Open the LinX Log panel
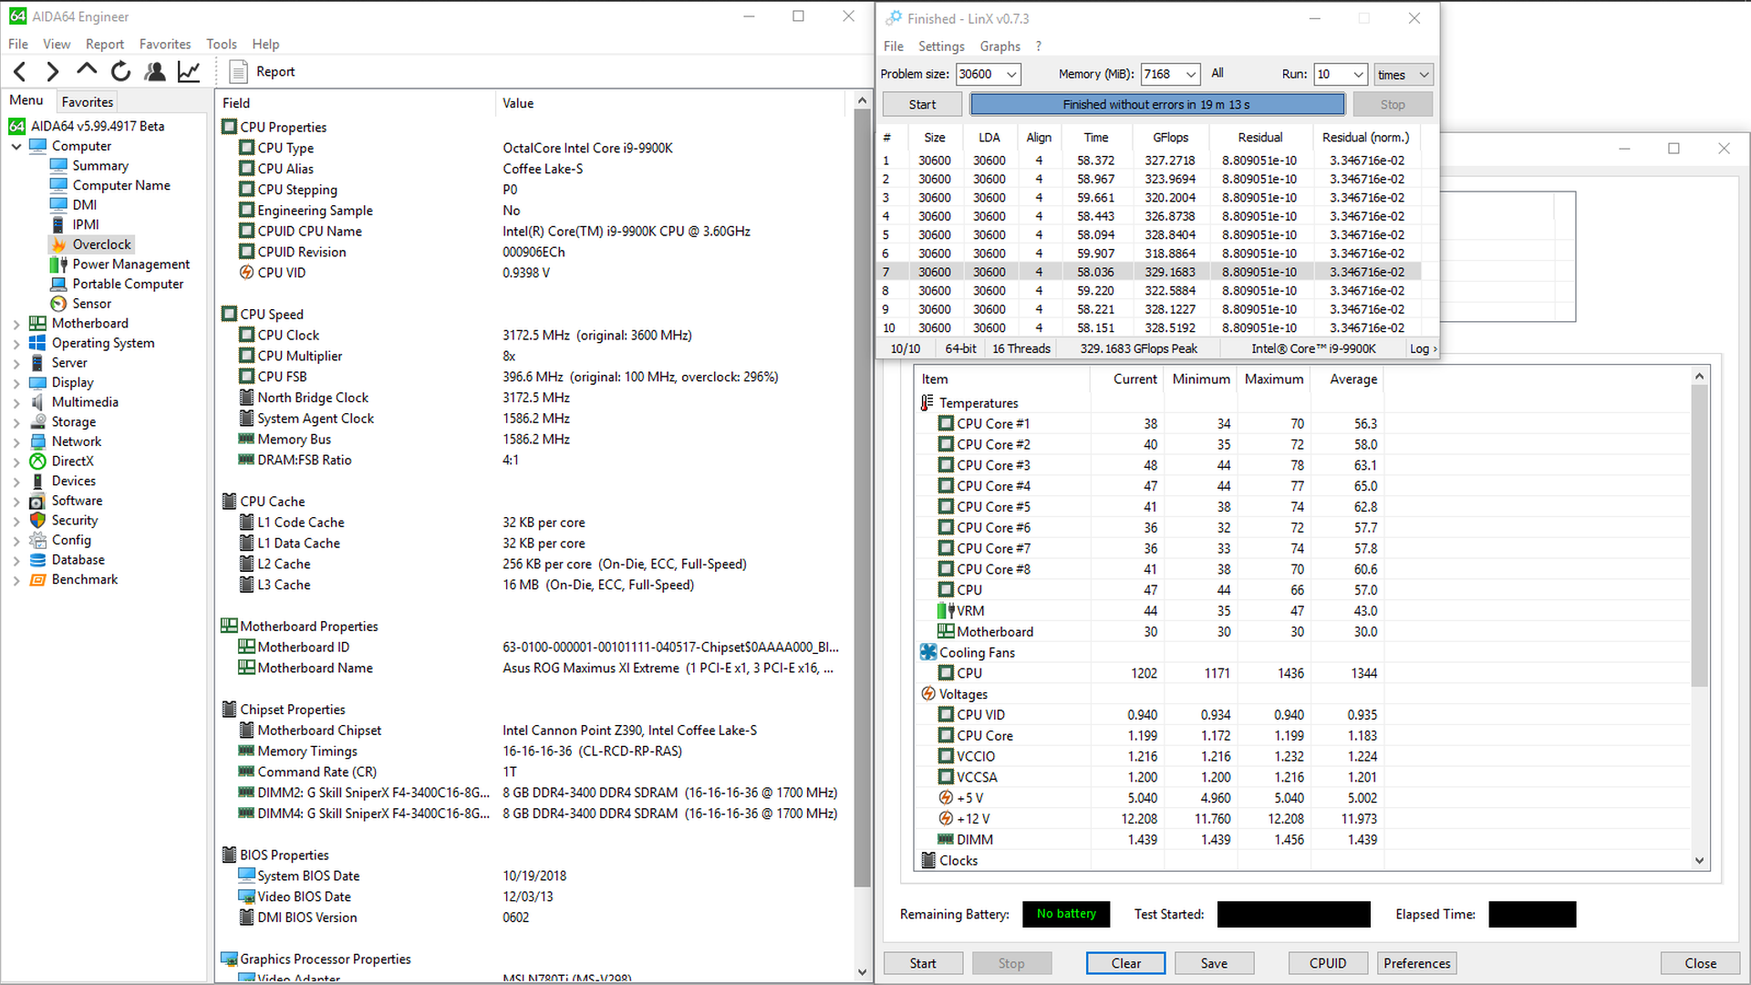Image resolution: width=1751 pixels, height=985 pixels. (x=1423, y=348)
